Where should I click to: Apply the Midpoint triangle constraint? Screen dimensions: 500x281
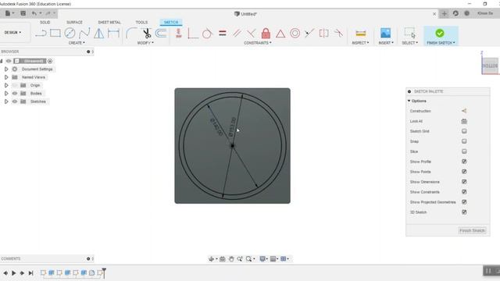click(280, 34)
